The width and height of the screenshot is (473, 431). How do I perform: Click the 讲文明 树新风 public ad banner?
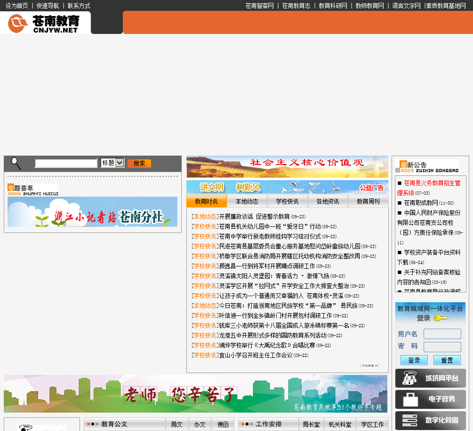pyautogui.click(x=287, y=187)
